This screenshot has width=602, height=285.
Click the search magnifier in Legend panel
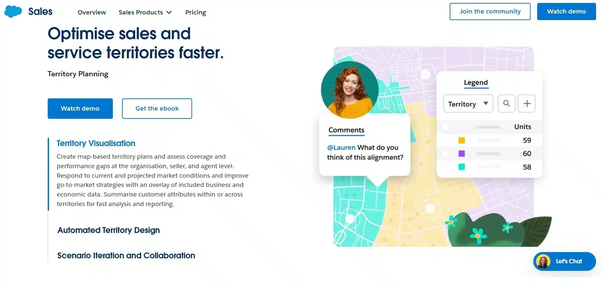click(x=506, y=104)
